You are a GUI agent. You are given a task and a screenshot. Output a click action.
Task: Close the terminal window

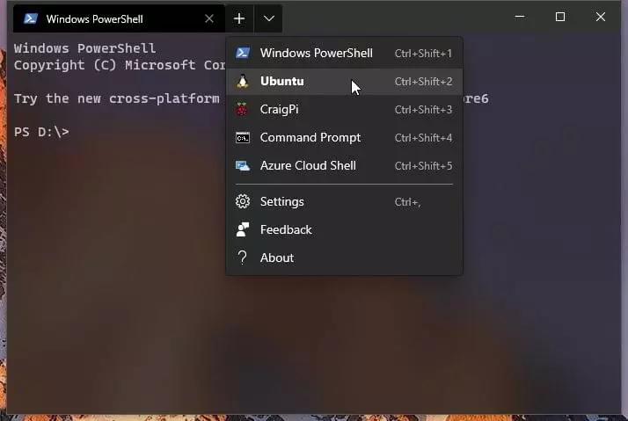point(601,17)
